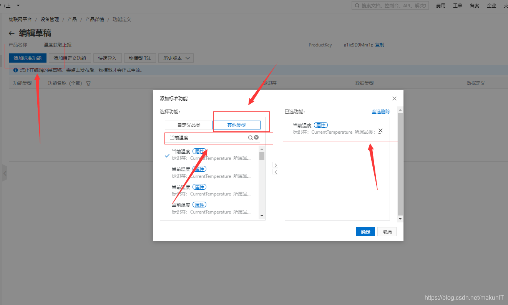This screenshot has width=508, height=305.
Task: Close the 添加标准功能 dialog
Action: (x=394, y=99)
